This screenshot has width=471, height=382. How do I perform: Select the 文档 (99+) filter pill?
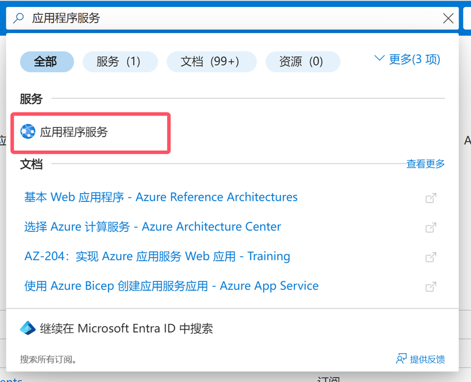pyautogui.click(x=211, y=62)
